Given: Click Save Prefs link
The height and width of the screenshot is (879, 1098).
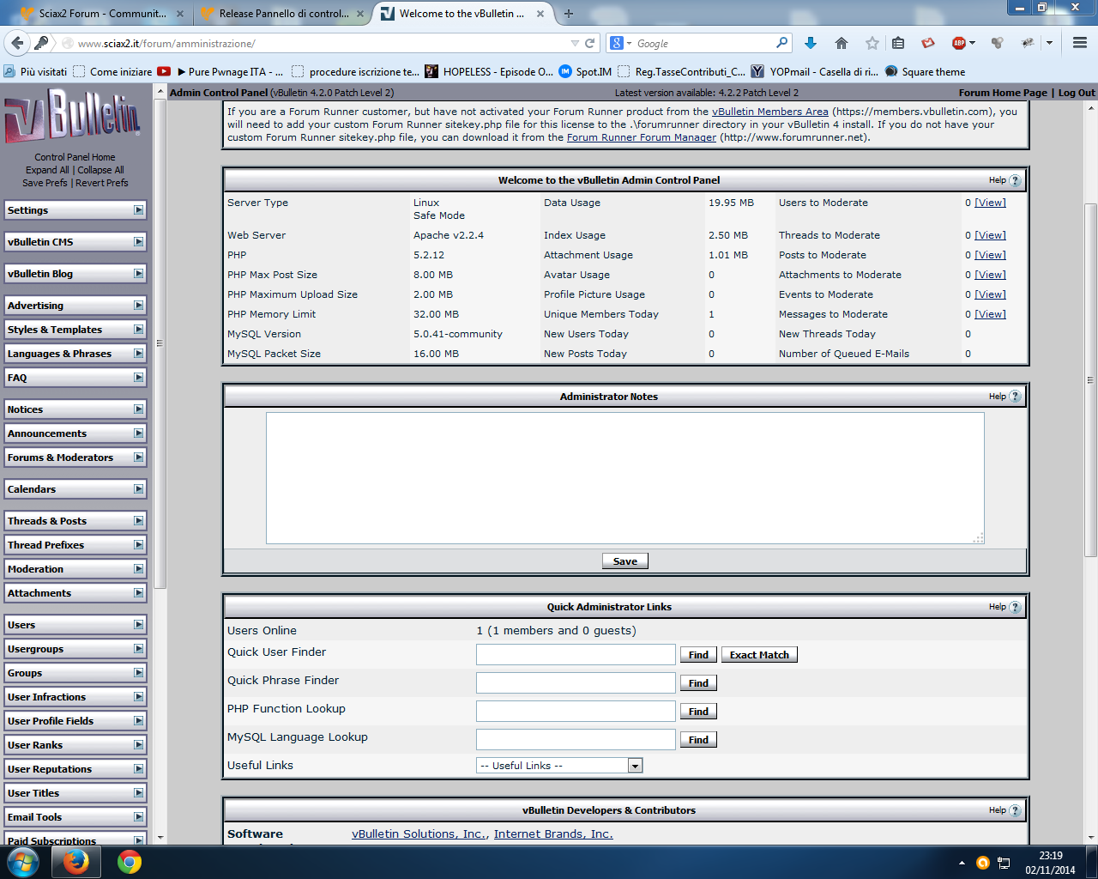Looking at the screenshot, I should click(x=45, y=183).
